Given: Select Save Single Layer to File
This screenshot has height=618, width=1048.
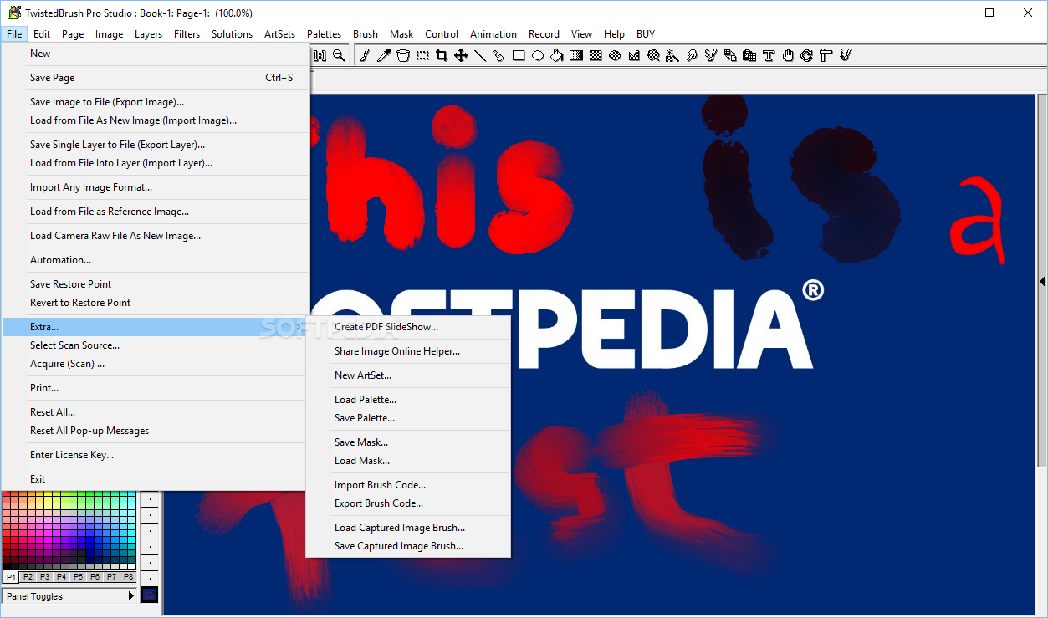Looking at the screenshot, I should [156, 145].
